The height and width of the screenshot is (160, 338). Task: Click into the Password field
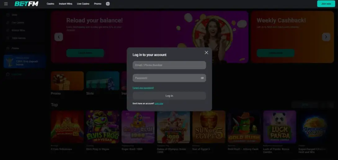(x=166, y=78)
